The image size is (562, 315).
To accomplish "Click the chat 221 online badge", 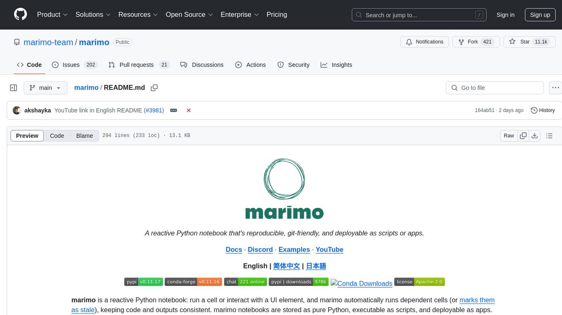I will (x=245, y=282).
